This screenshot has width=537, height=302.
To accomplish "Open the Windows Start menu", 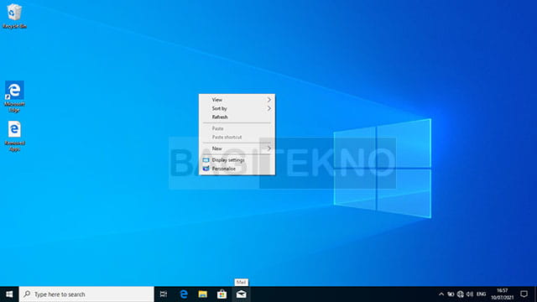I will pyautogui.click(x=9, y=294).
